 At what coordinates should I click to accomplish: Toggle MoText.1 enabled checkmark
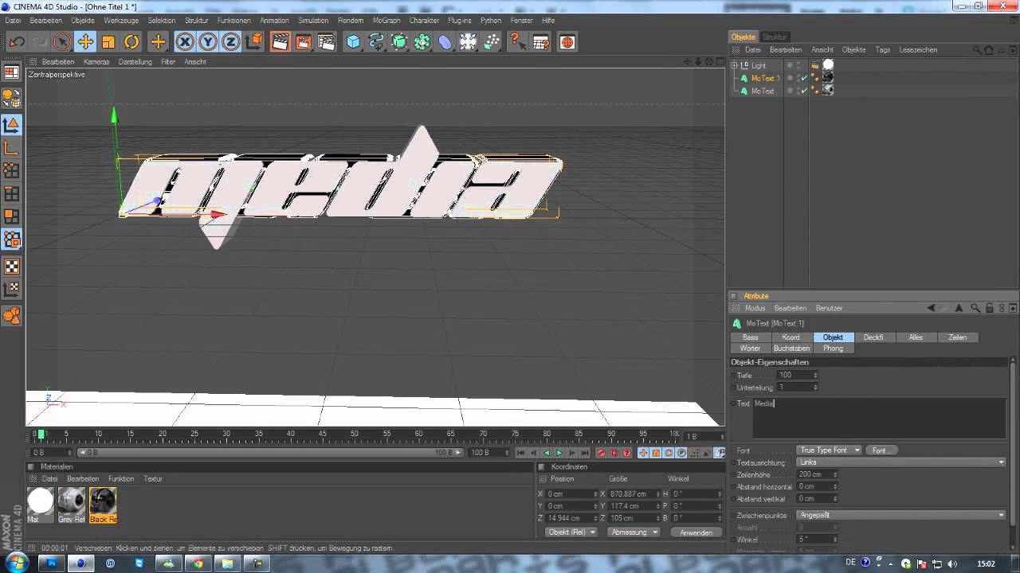pos(804,78)
